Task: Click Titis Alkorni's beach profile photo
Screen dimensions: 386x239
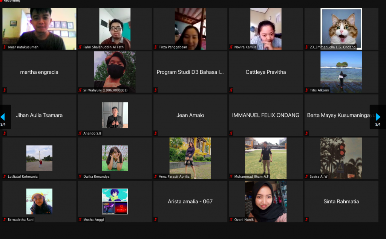Action: [341, 72]
